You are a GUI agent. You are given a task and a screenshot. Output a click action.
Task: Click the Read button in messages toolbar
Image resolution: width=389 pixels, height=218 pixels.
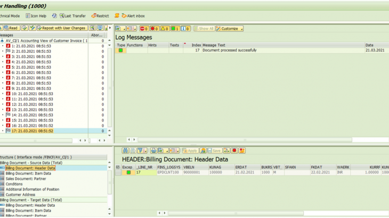(x=11, y=28)
